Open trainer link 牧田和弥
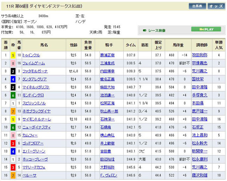Screen dimensions: 227x181 tap(199, 55)
